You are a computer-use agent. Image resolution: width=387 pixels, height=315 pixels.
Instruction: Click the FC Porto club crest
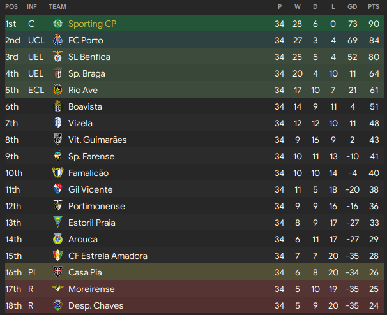tap(58, 40)
